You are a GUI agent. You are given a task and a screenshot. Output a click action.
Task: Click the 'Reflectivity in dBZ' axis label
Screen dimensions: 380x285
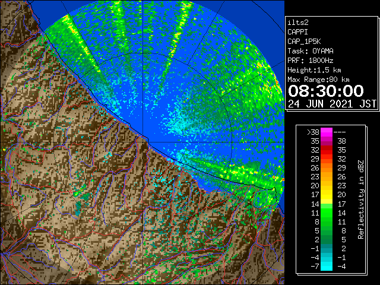[x=361, y=199]
